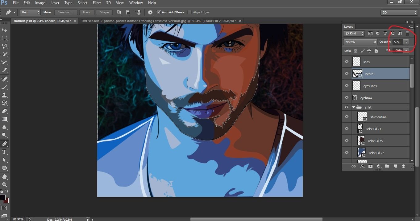The image size is (420, 221).
Task: Hide the lines layer
Action: click(346, 62)
